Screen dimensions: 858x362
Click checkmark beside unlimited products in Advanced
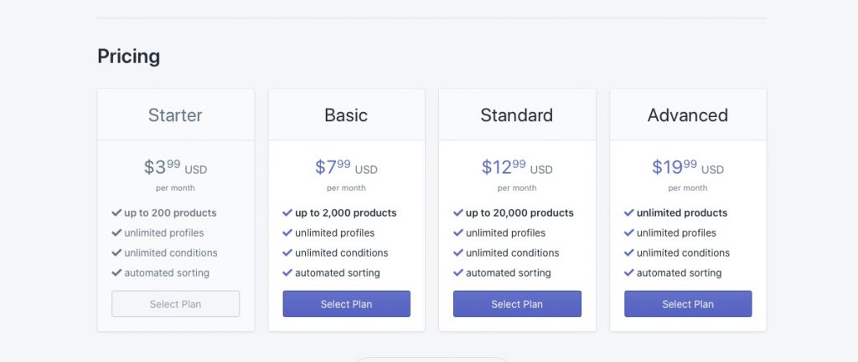pyautogui.click(x=628, y=212)
